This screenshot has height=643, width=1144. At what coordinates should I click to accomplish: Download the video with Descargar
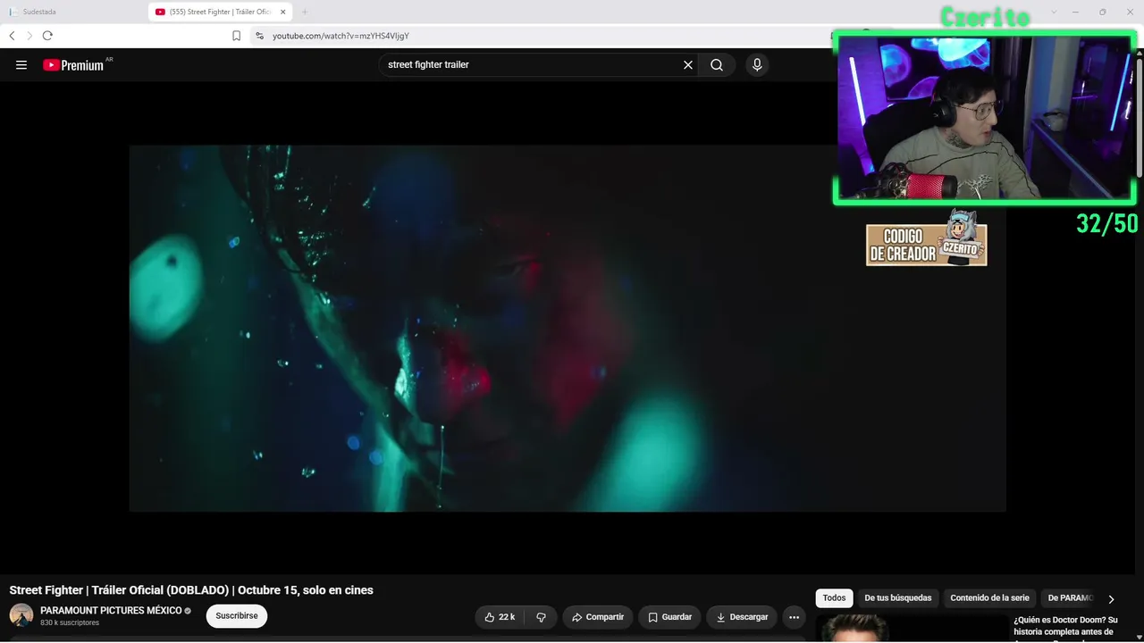[x=742, y=617]
